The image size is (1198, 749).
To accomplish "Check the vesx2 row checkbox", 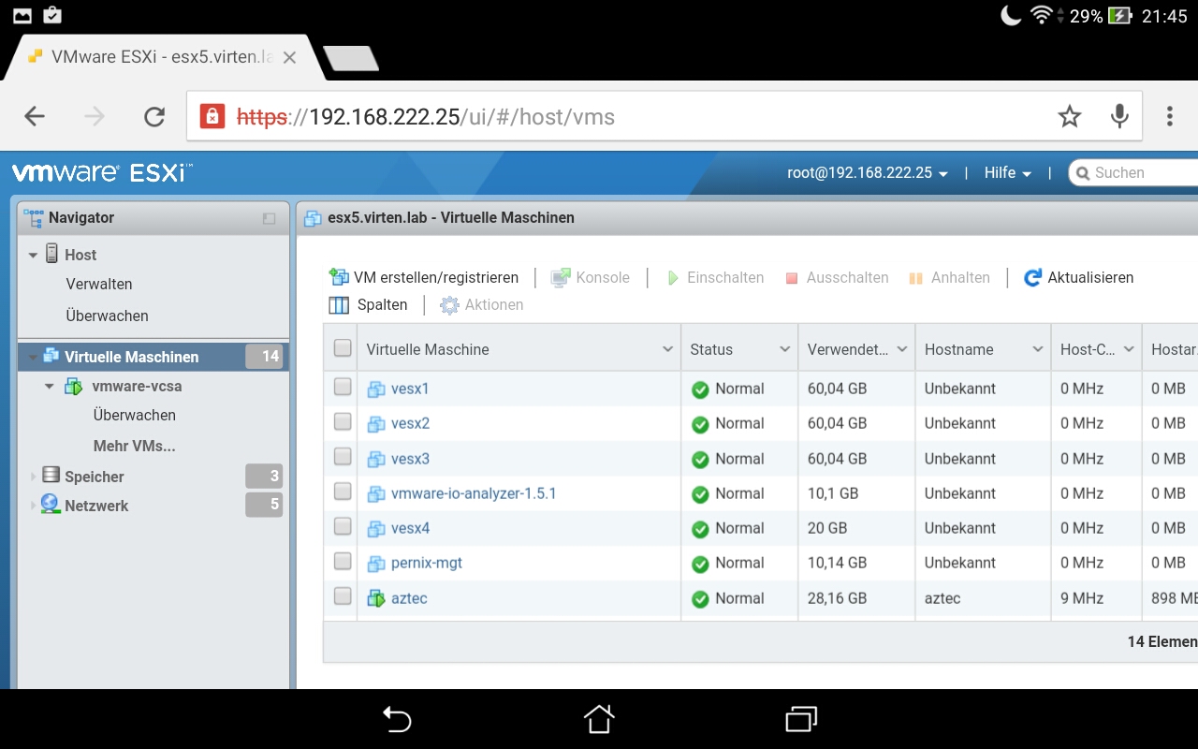I will tap(343, 421).
